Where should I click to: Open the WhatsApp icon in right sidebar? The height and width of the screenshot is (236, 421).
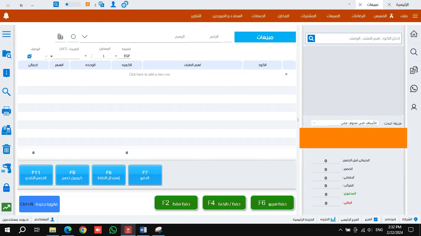click(x=414, y=89)
